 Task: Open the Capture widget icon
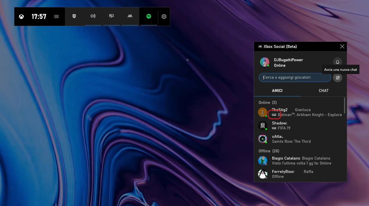[74, 16]
